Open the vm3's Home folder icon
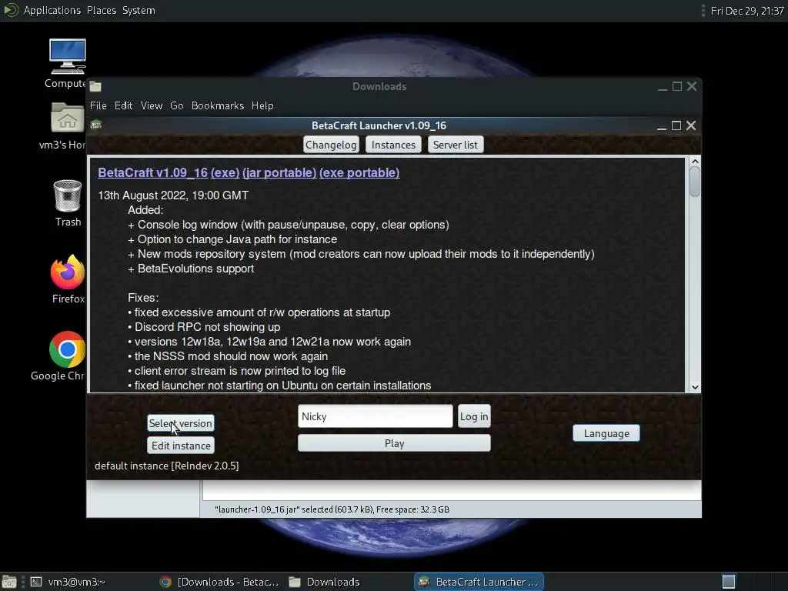The image size is (788, 591). pyautogui.click(x=68, y=118)
